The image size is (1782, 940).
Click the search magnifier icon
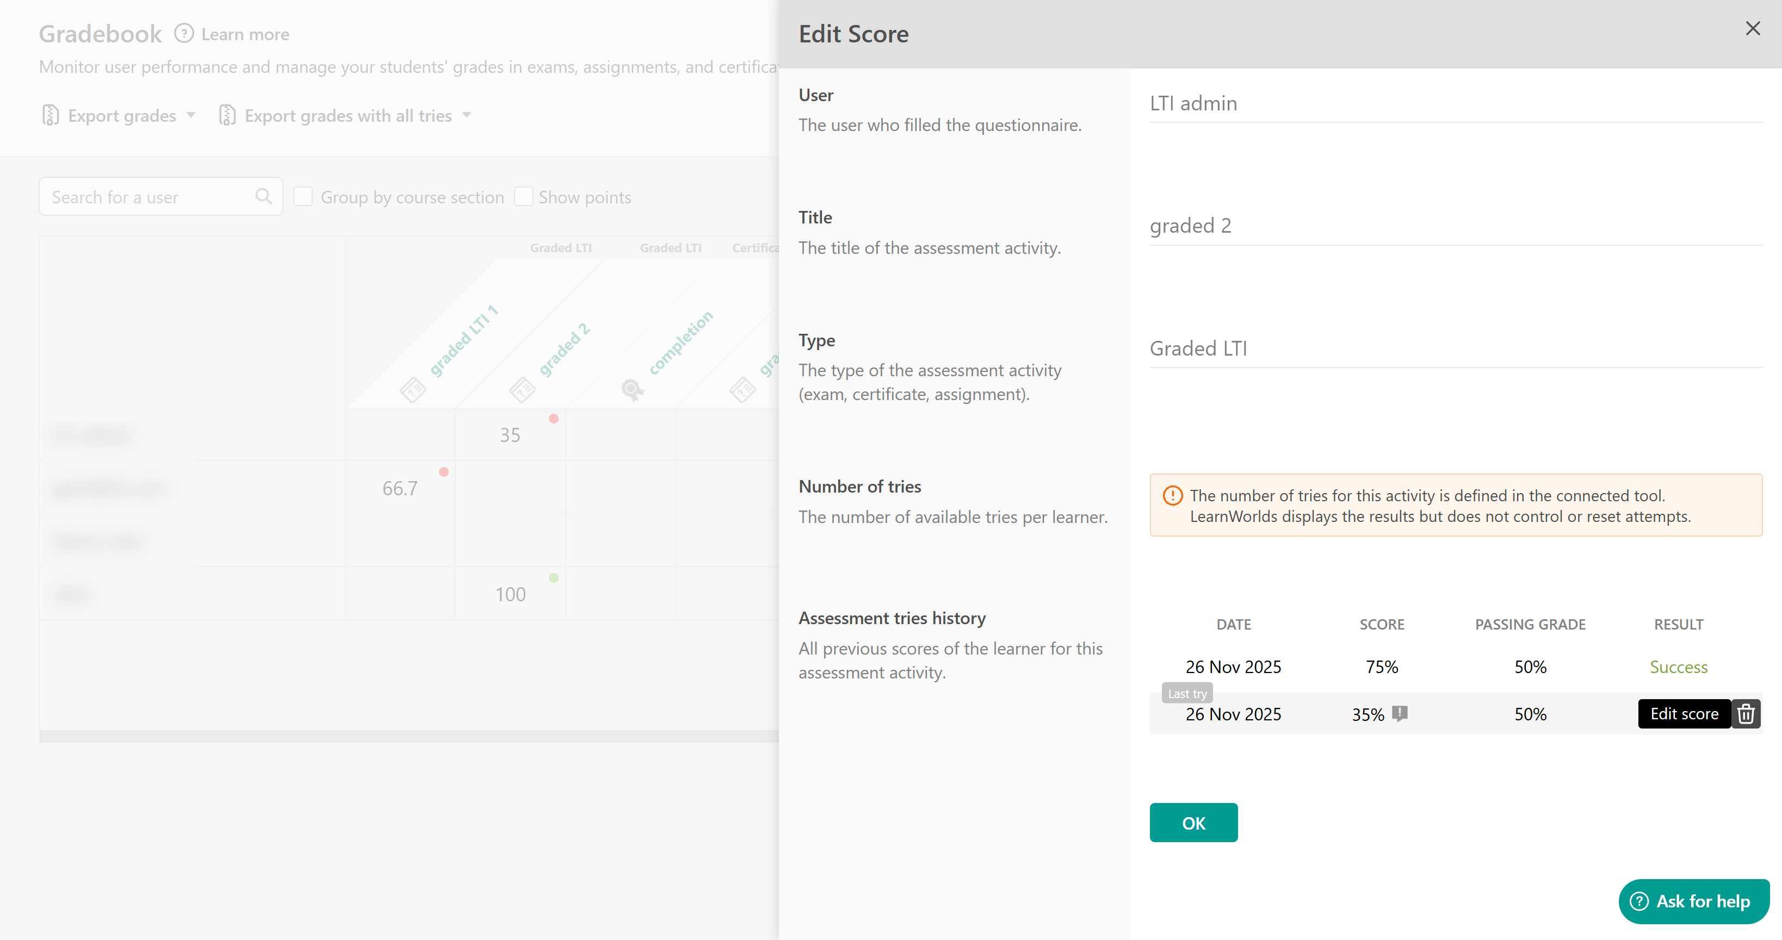pos(263,197)
